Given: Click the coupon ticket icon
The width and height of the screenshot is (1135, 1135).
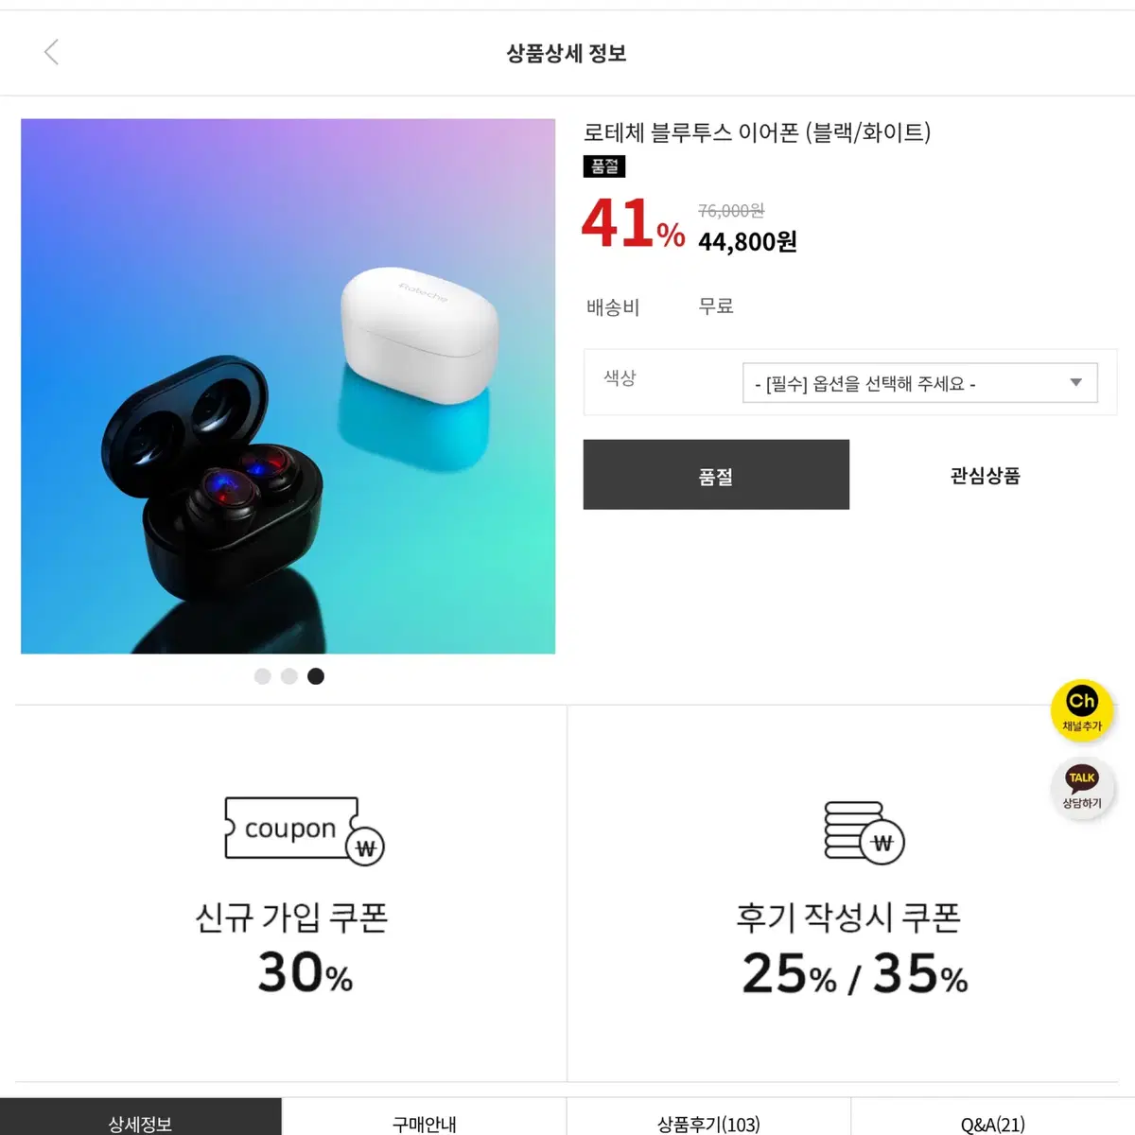Looking at the screenshot, I should pyautogui.click(x=304, y=830).
